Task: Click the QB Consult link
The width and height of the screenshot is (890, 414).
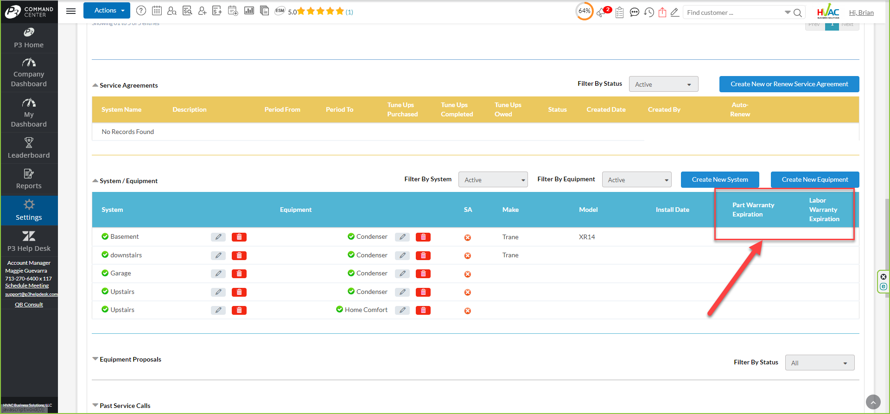Action: coord(29,305)
